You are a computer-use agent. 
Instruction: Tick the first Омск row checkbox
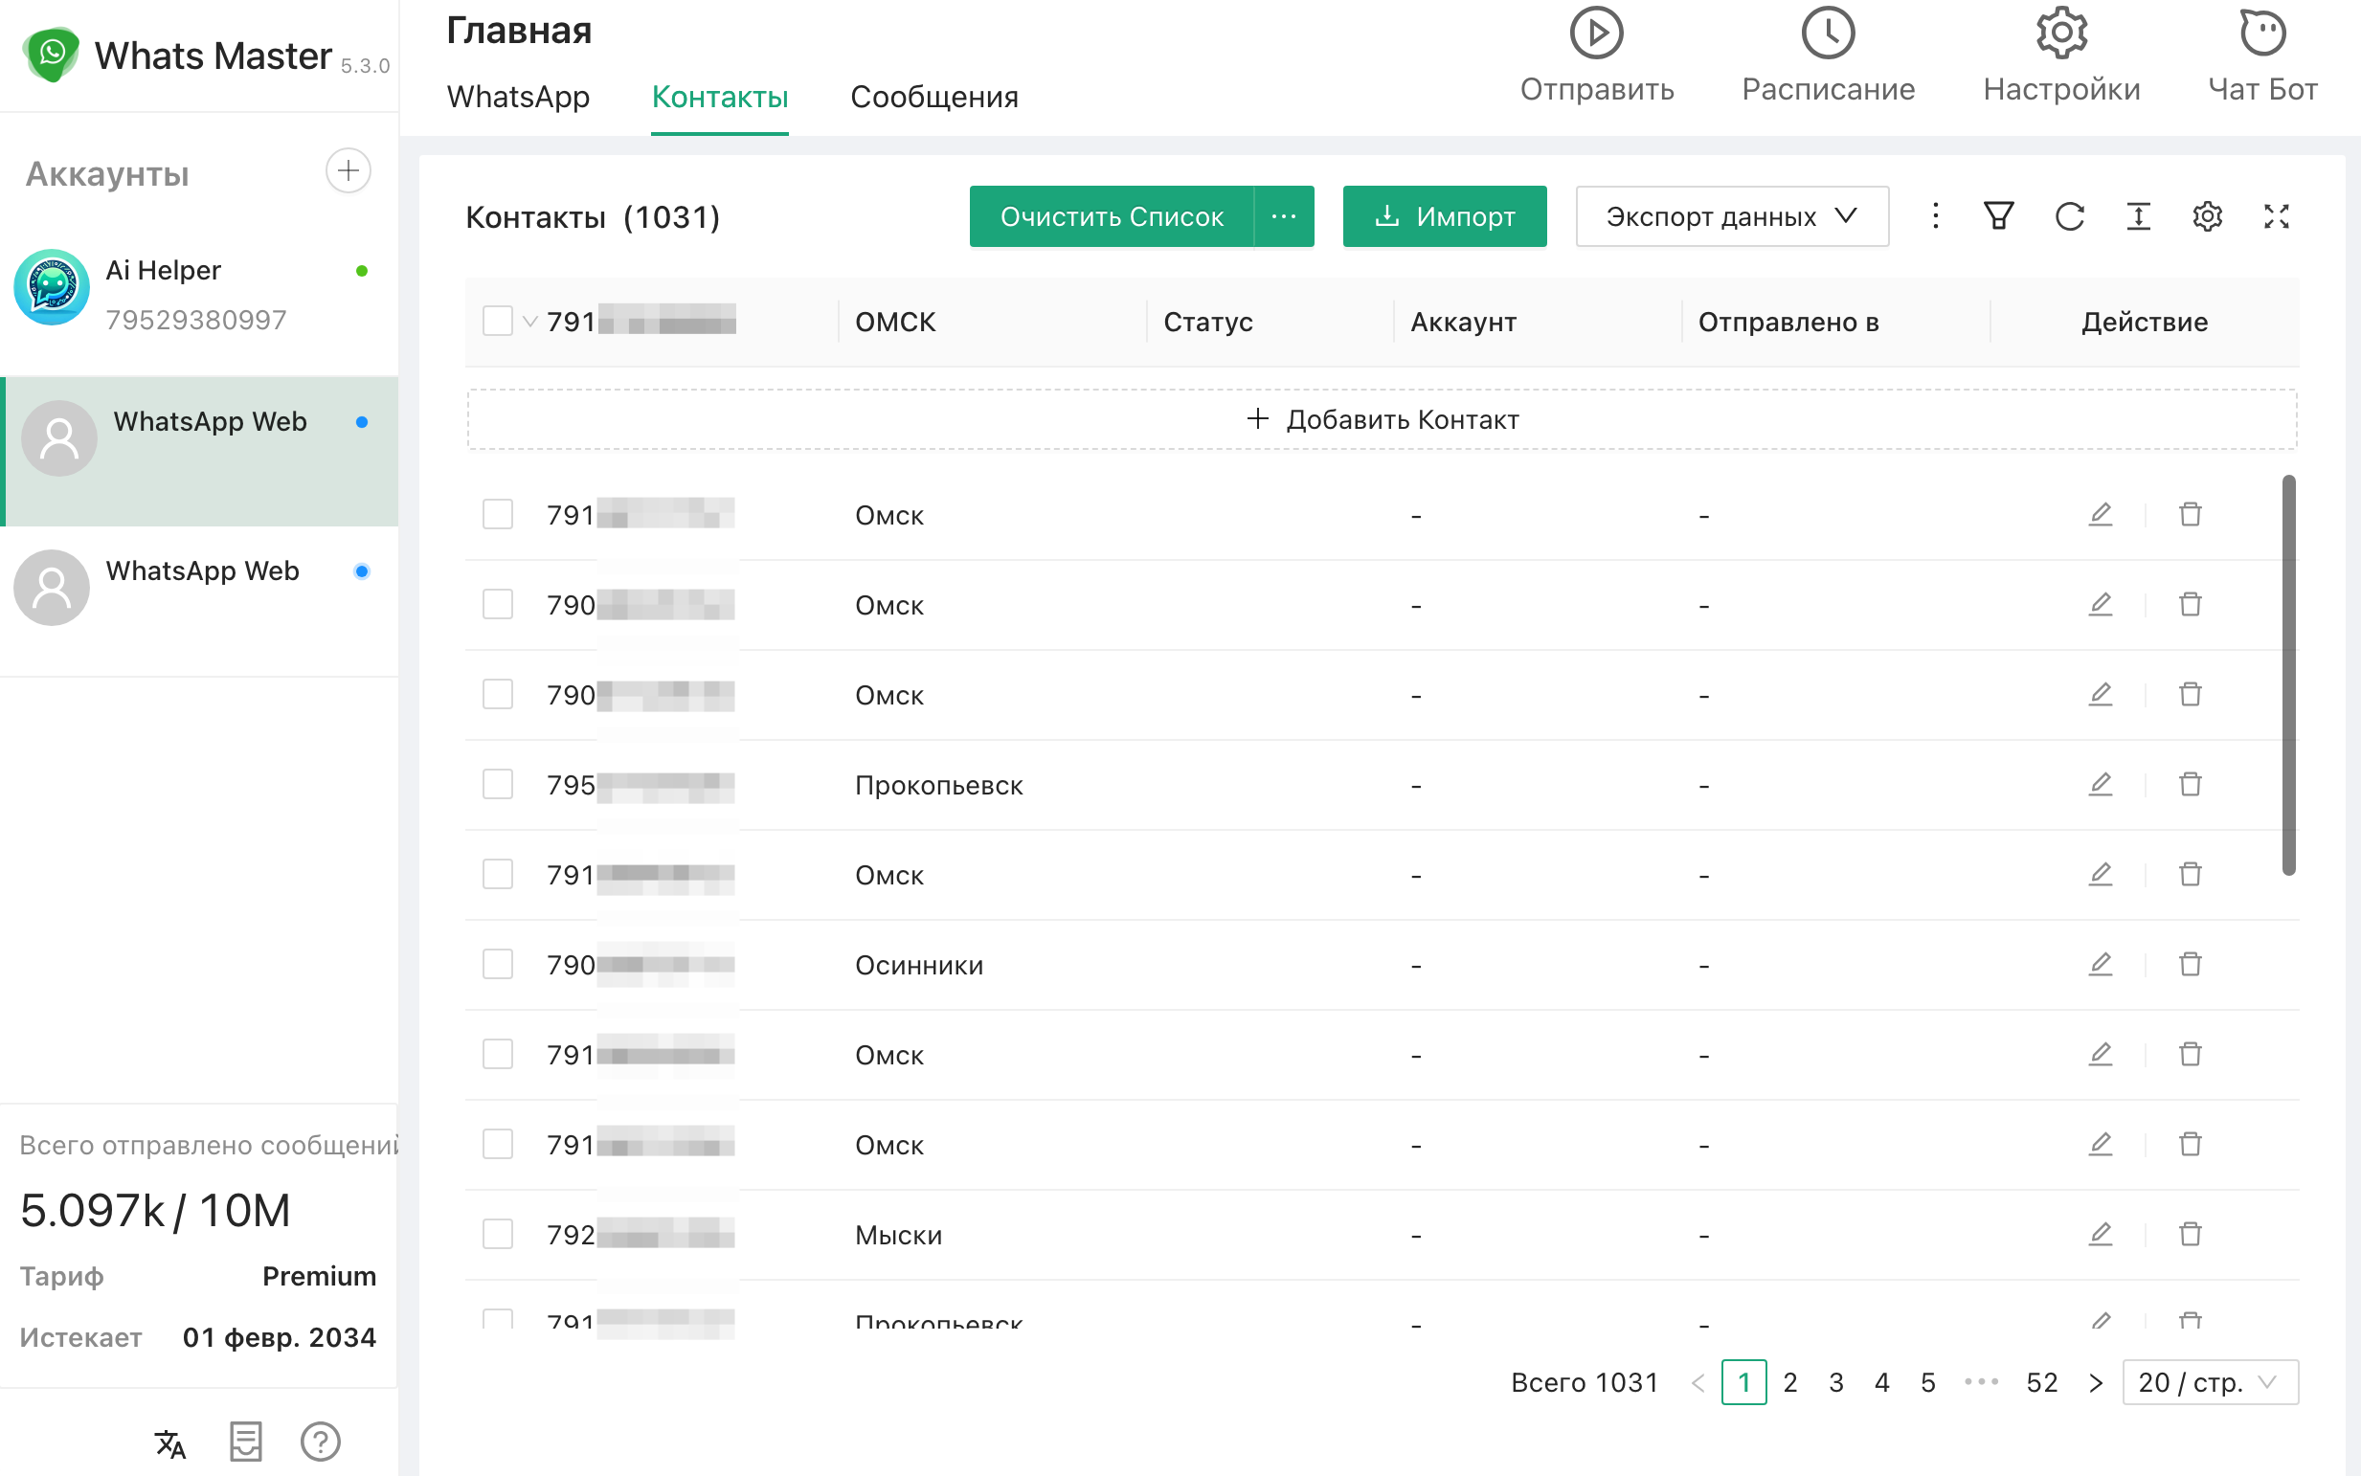point(497,514)
